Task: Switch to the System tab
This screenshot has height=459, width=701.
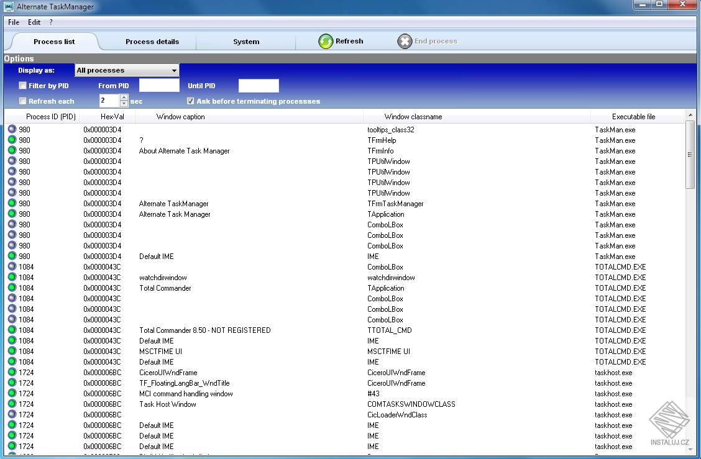Action: click(246, 42)
